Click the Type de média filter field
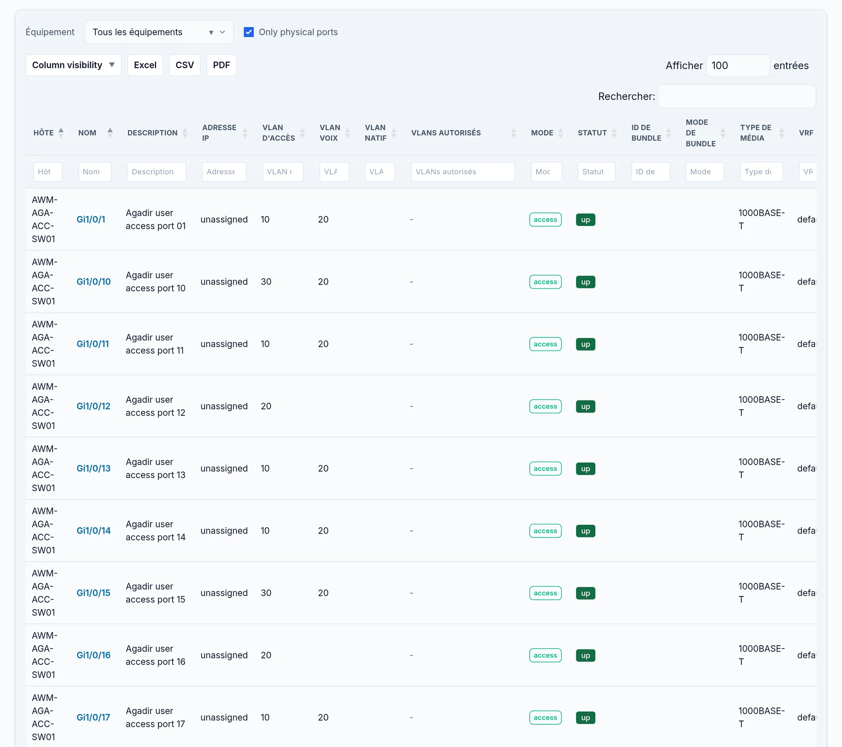This screenshot has width=842, height=747. click(x=762, y=172)
